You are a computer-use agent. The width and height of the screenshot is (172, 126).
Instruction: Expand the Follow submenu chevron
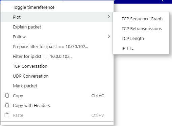click(109, 36)
